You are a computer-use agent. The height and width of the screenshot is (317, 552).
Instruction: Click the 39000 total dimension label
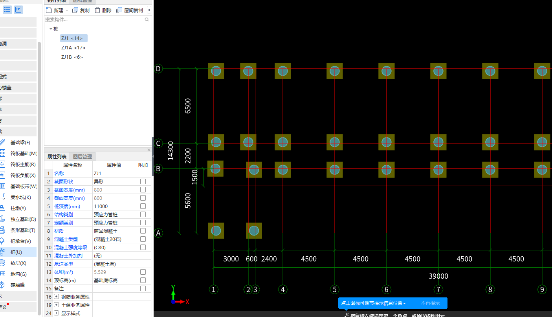pyautogui.click(x=438, y=276)
